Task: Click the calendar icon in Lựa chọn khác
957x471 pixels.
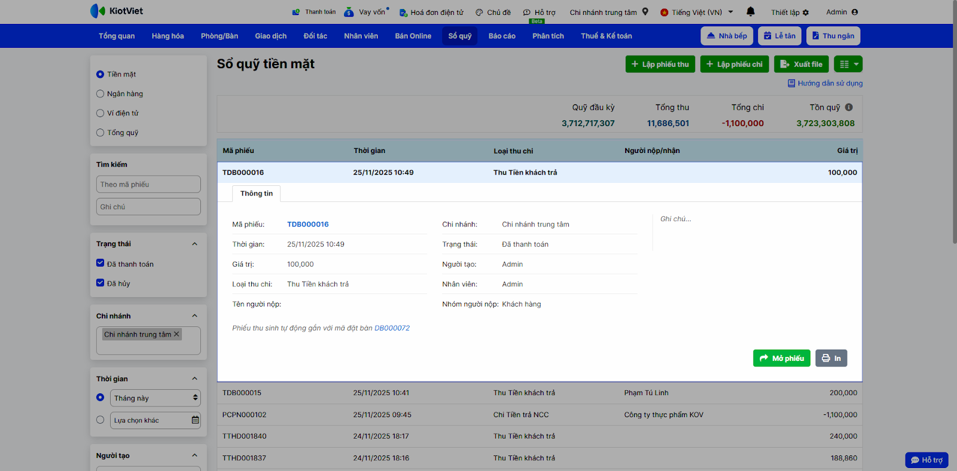Action: coord(195,420)
